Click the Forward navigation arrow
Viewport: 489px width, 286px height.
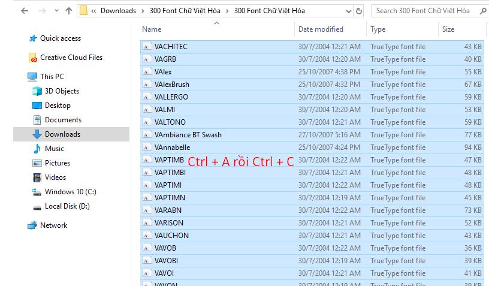42,11
